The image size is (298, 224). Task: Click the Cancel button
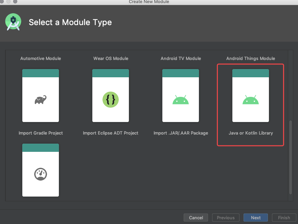click(x=196, y=218)
